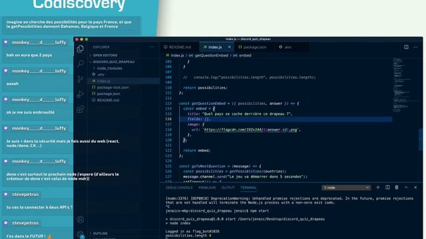Click 'ok je me suis embrouillé' chat message
Image resolution: width=426 pixels, height=239 pixels.
click(30, 112)
